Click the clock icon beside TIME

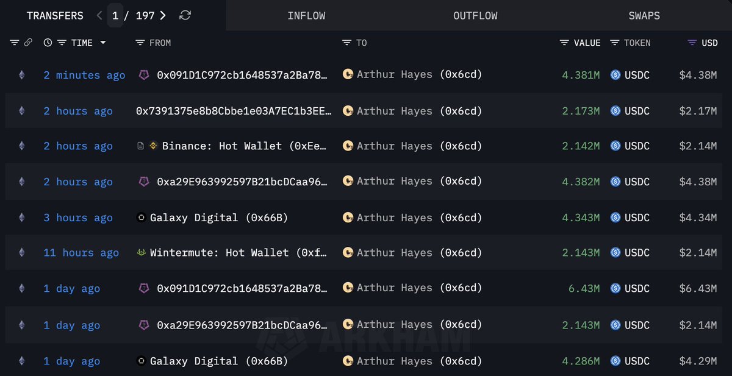point(48,43)
